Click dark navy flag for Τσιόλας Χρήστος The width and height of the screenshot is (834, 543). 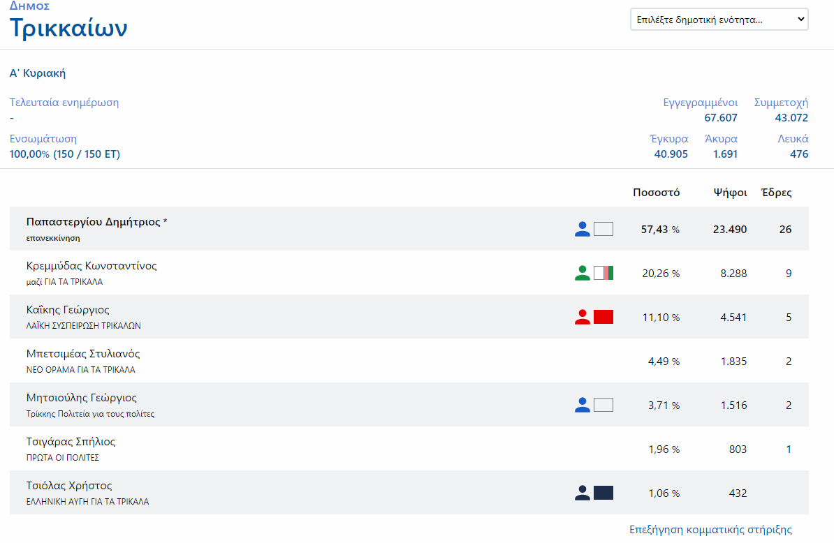(x=603, y=493)
